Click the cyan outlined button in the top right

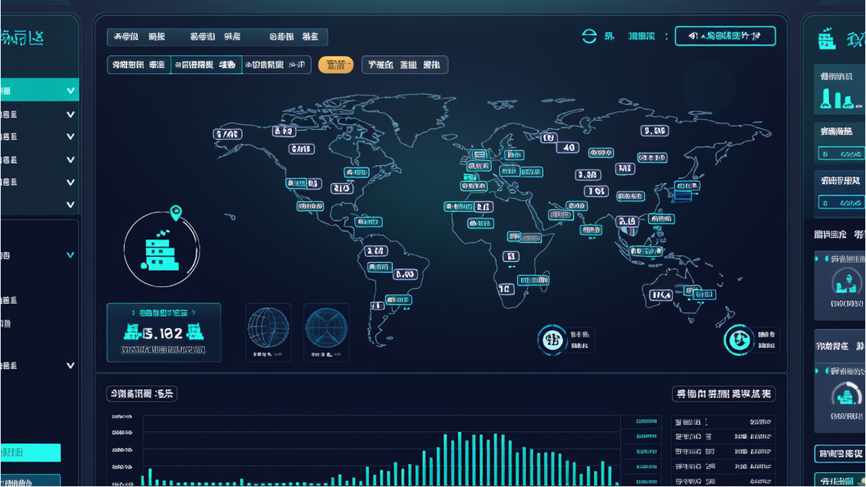(725, 36)
